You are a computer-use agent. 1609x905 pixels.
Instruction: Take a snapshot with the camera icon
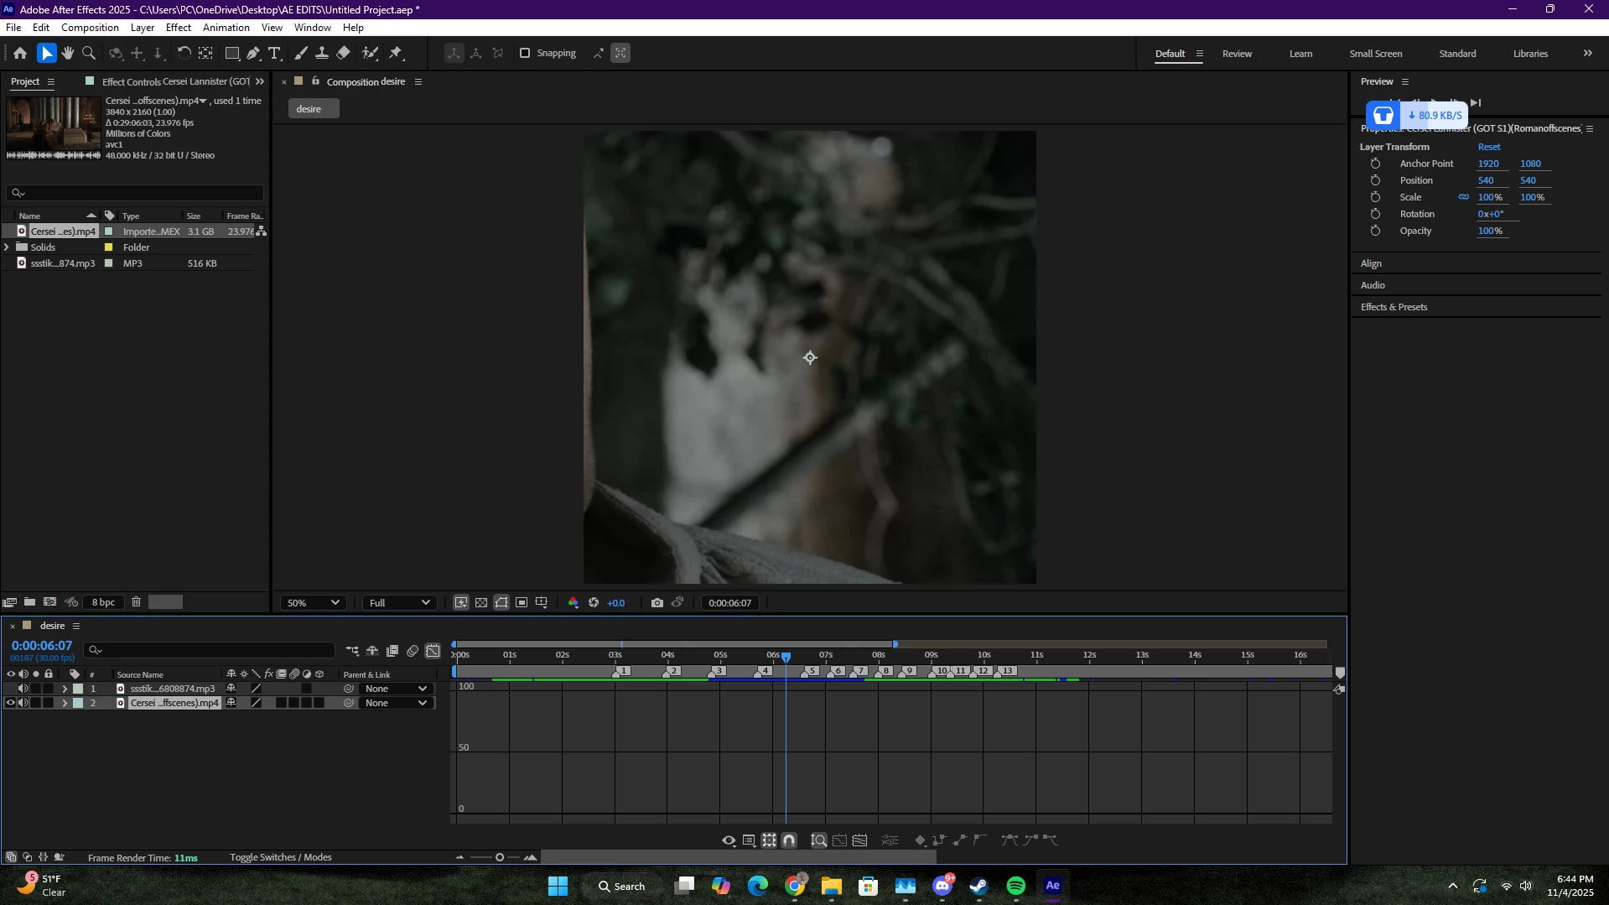tap(657, 602)
